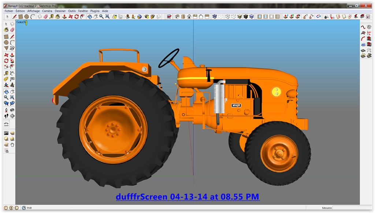375x213 pixels.
Task: Open the Affichage menu
Action: click(x=33, y=11)
